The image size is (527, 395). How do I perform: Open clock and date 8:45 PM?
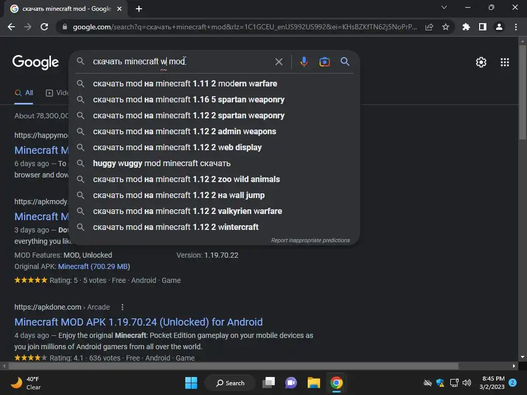click(x=492, y=383)
